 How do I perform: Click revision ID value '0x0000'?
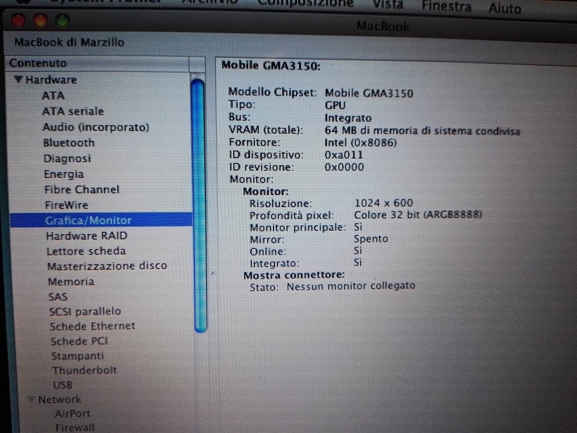344,167
